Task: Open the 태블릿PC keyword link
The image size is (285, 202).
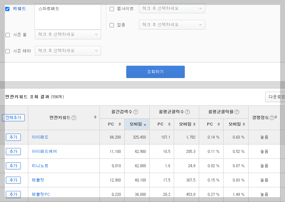Action: click(x=41, y=195)
